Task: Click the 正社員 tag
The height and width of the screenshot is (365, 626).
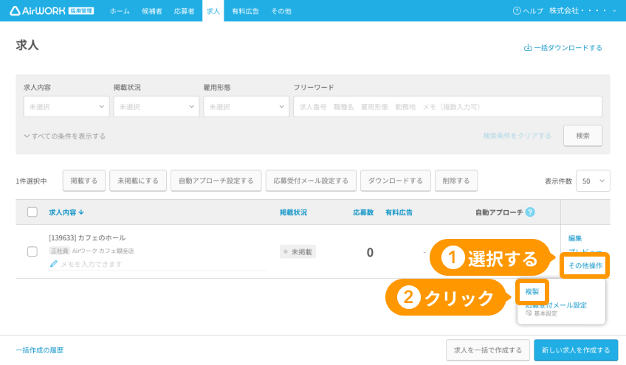Action: click(x=60, y=251)
